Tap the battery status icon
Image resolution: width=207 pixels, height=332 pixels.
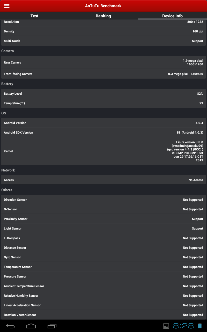click(x=200, y=326)
